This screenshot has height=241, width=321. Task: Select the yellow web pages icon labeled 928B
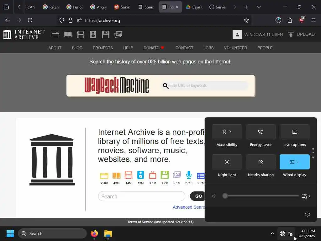[104, 176]
